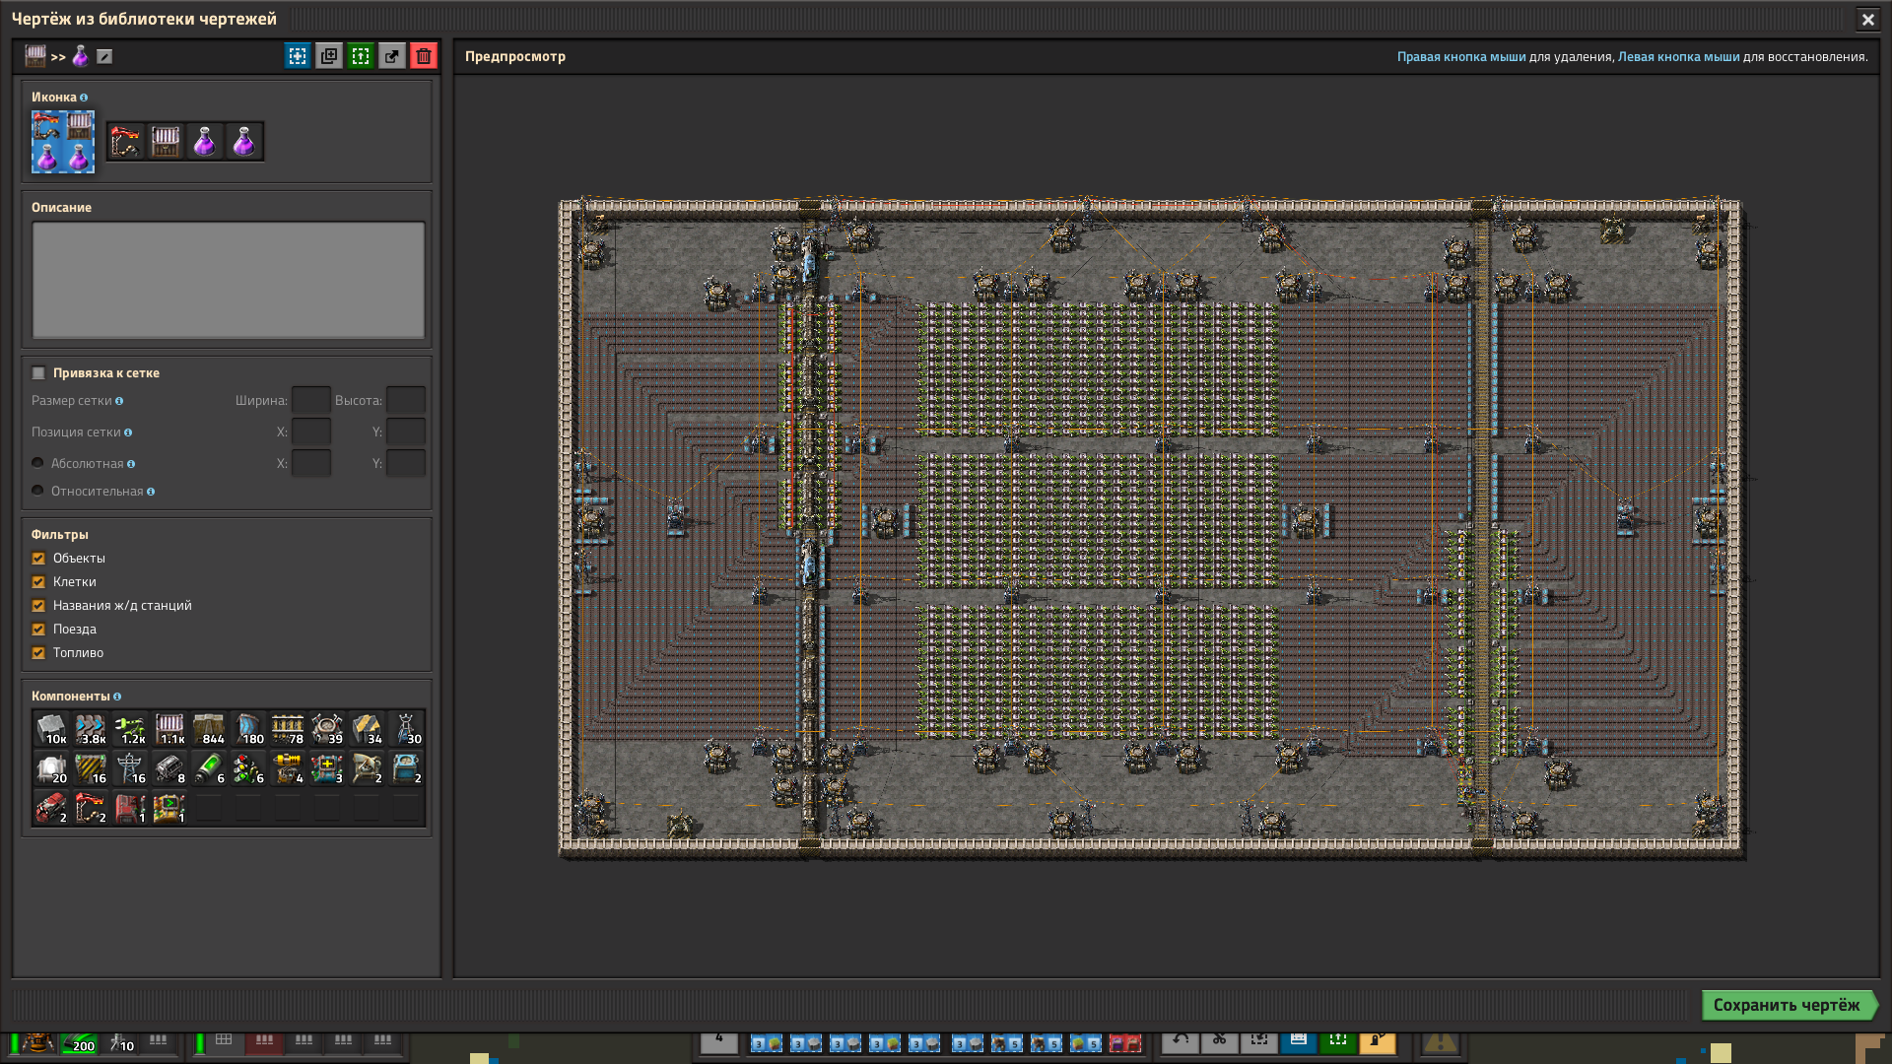Select the third icon slot with purple flask
Viewport: 1892px width, 1064px height.
[205, 142]
